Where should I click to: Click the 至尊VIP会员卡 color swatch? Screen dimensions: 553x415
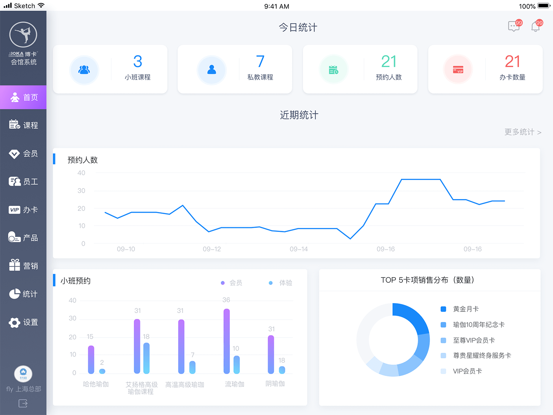444,340
